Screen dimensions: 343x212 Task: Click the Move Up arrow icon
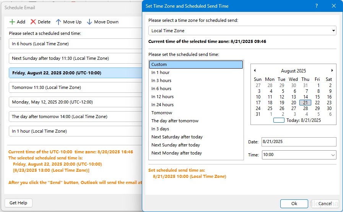click(x=59, y=22)
